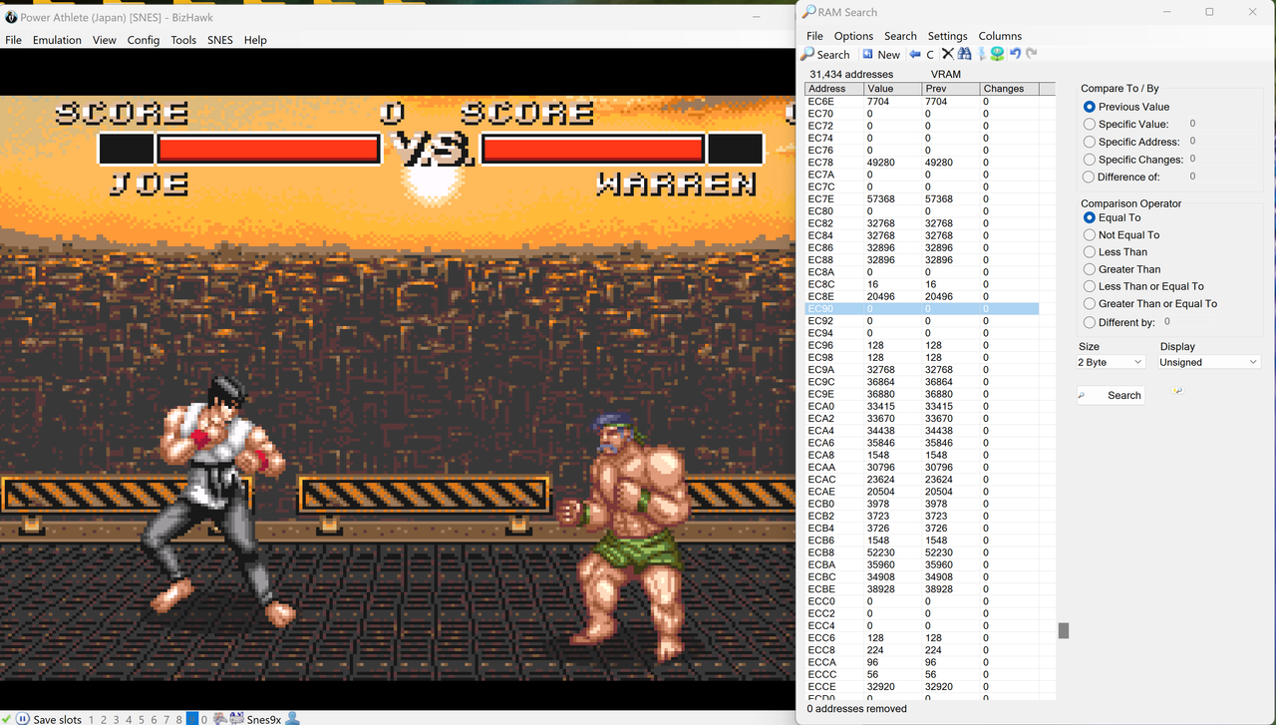The width and height of the screenshot is (1276, 725).
Task: Open BizHawk Help menu
Action: click(255, 40)
